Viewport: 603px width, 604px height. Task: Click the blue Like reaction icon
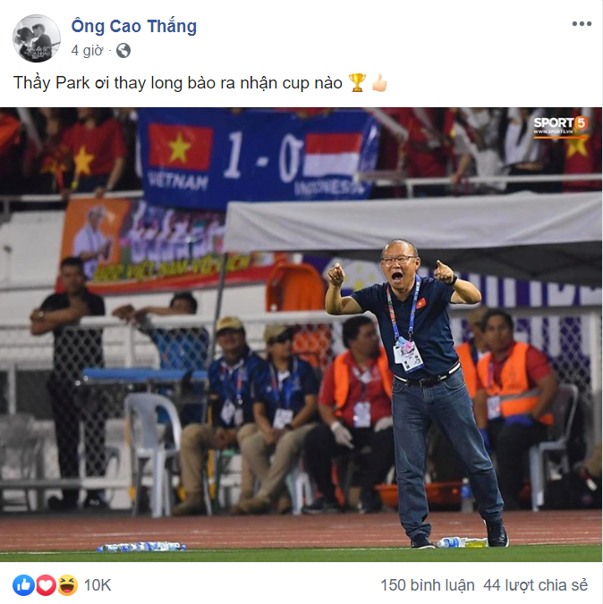click(23, 584)
